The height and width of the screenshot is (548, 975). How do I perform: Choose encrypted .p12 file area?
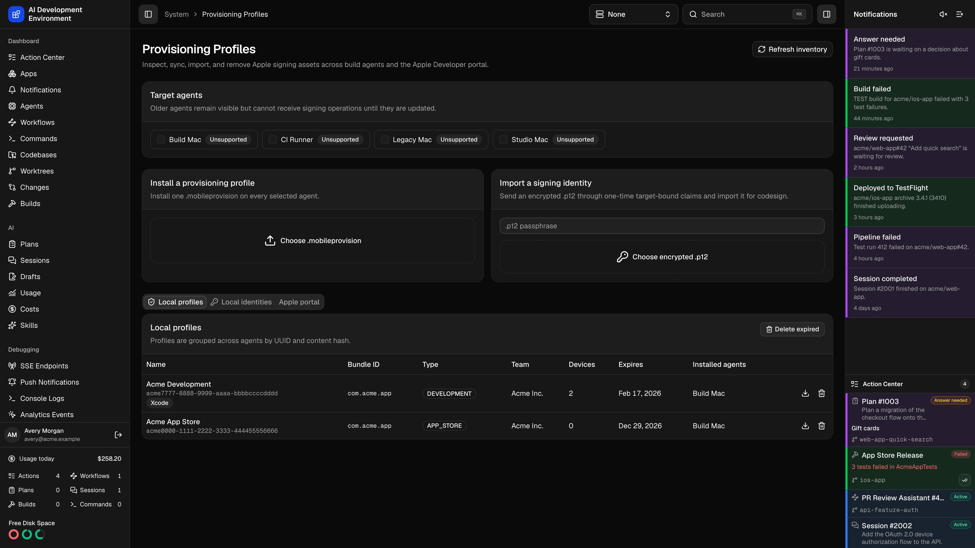pos(662,257)
